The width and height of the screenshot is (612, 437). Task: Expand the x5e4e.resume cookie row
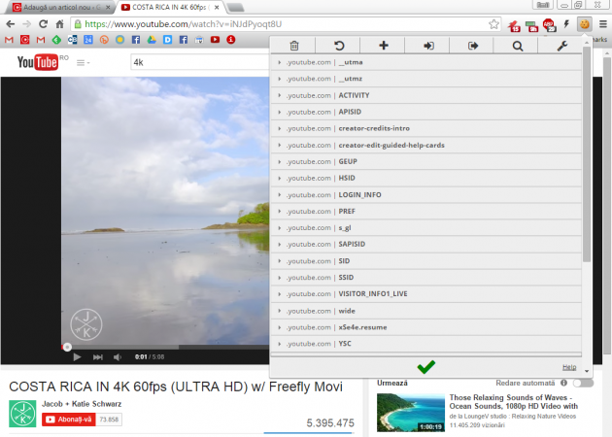pos(426,327)
